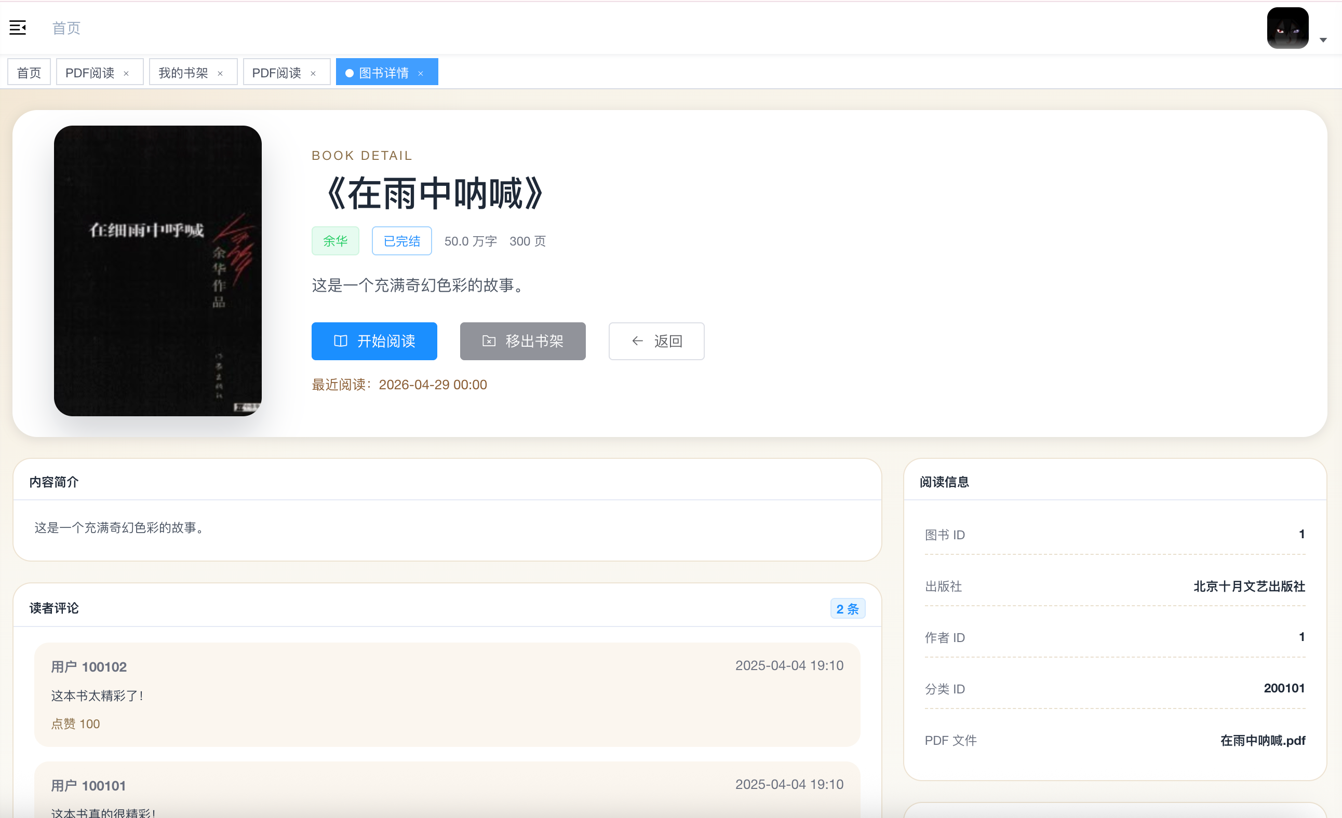1342x818 pixels.
Task: Collapse the sidebar with the hamburger icon
Action: coord(18,28)
